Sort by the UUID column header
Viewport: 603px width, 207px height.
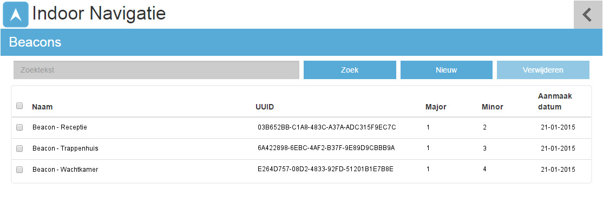click(265, 107)
